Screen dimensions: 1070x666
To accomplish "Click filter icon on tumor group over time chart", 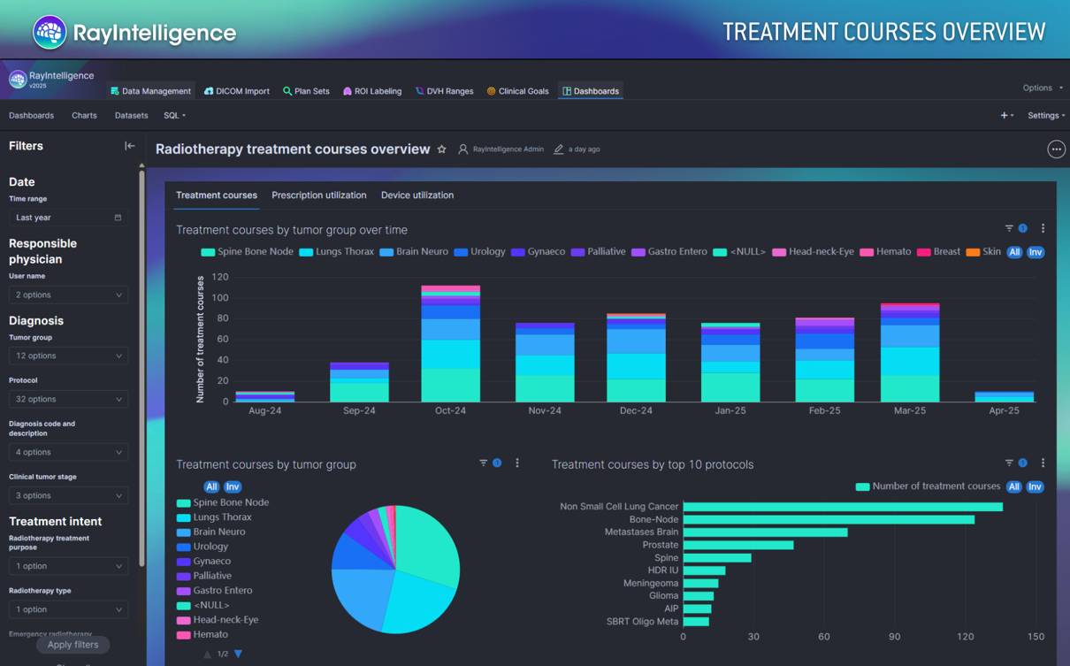I will click(1009, 229).
